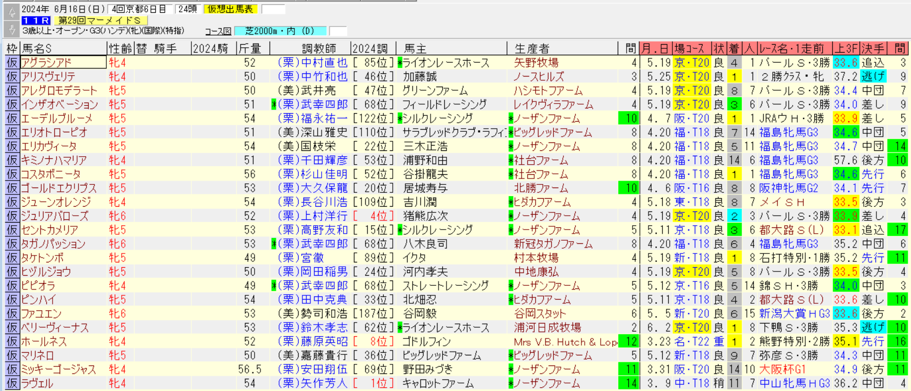This screenshot has width=911, height=391.
Task: Click previous race 熊野特別·2勝
Action: (794, 342)
